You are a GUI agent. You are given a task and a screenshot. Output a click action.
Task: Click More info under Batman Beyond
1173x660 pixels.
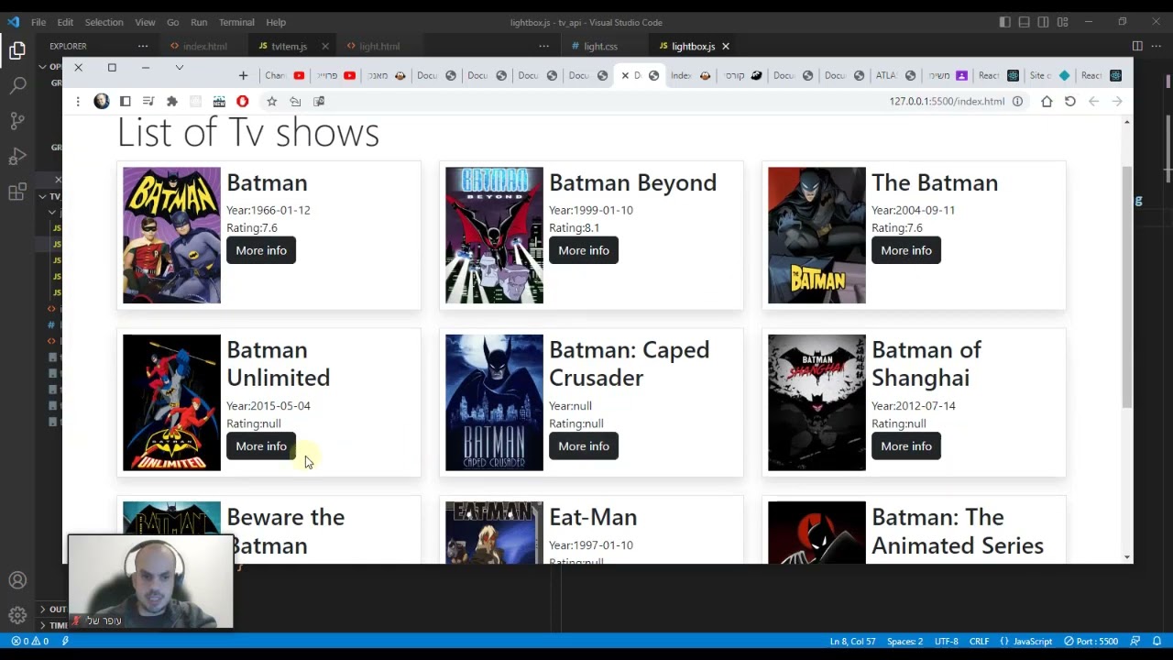(x=584, y=250)
